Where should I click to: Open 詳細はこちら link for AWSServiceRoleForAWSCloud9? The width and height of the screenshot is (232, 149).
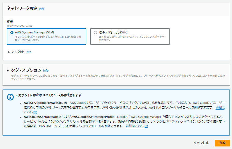pyautogui.click(x=220, y=107)
